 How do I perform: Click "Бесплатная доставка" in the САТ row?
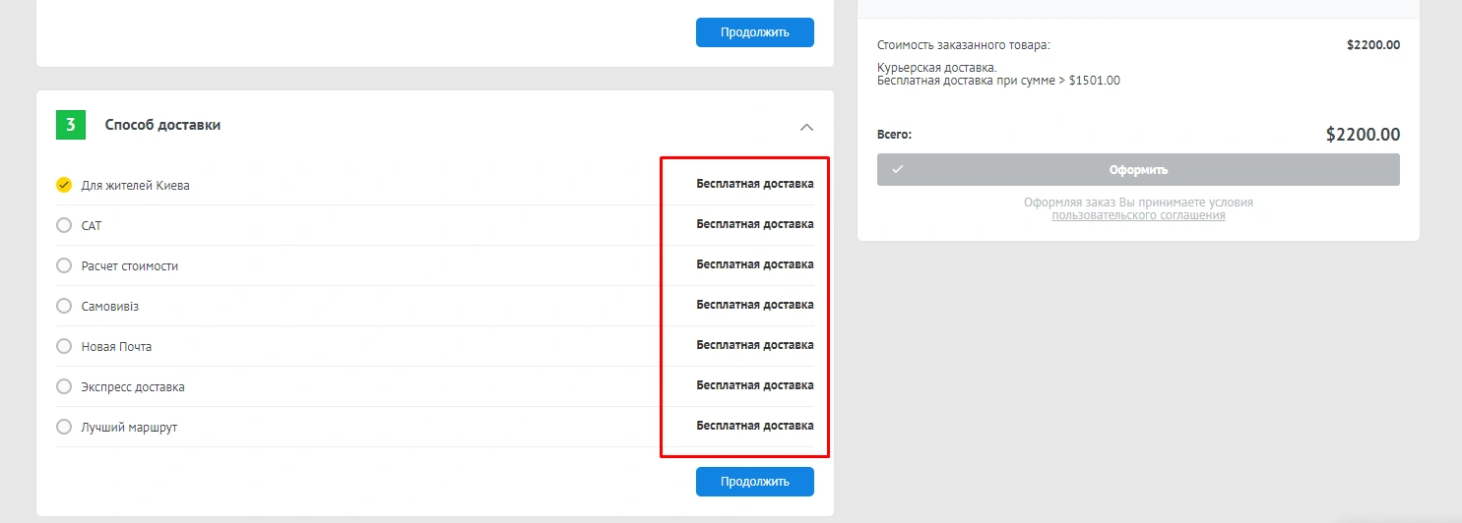(x=754, y=224)
